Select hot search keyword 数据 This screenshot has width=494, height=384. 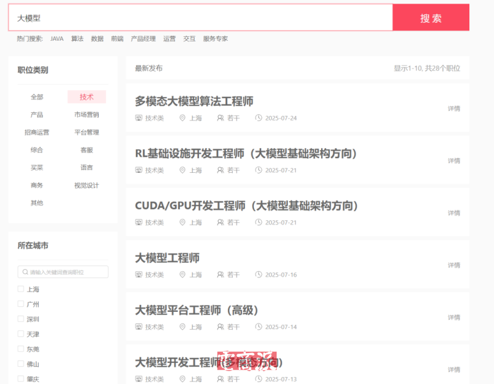pos(98,39)
